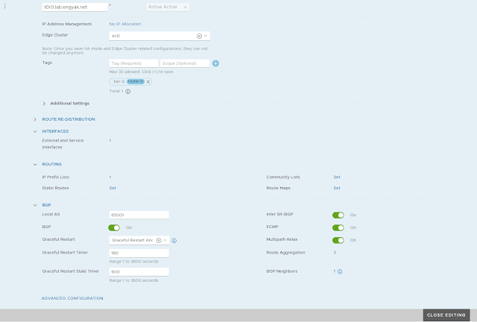
Task: Focus the gateway name field t0r0.lab.engyak.net
Action: coord(75,7)
